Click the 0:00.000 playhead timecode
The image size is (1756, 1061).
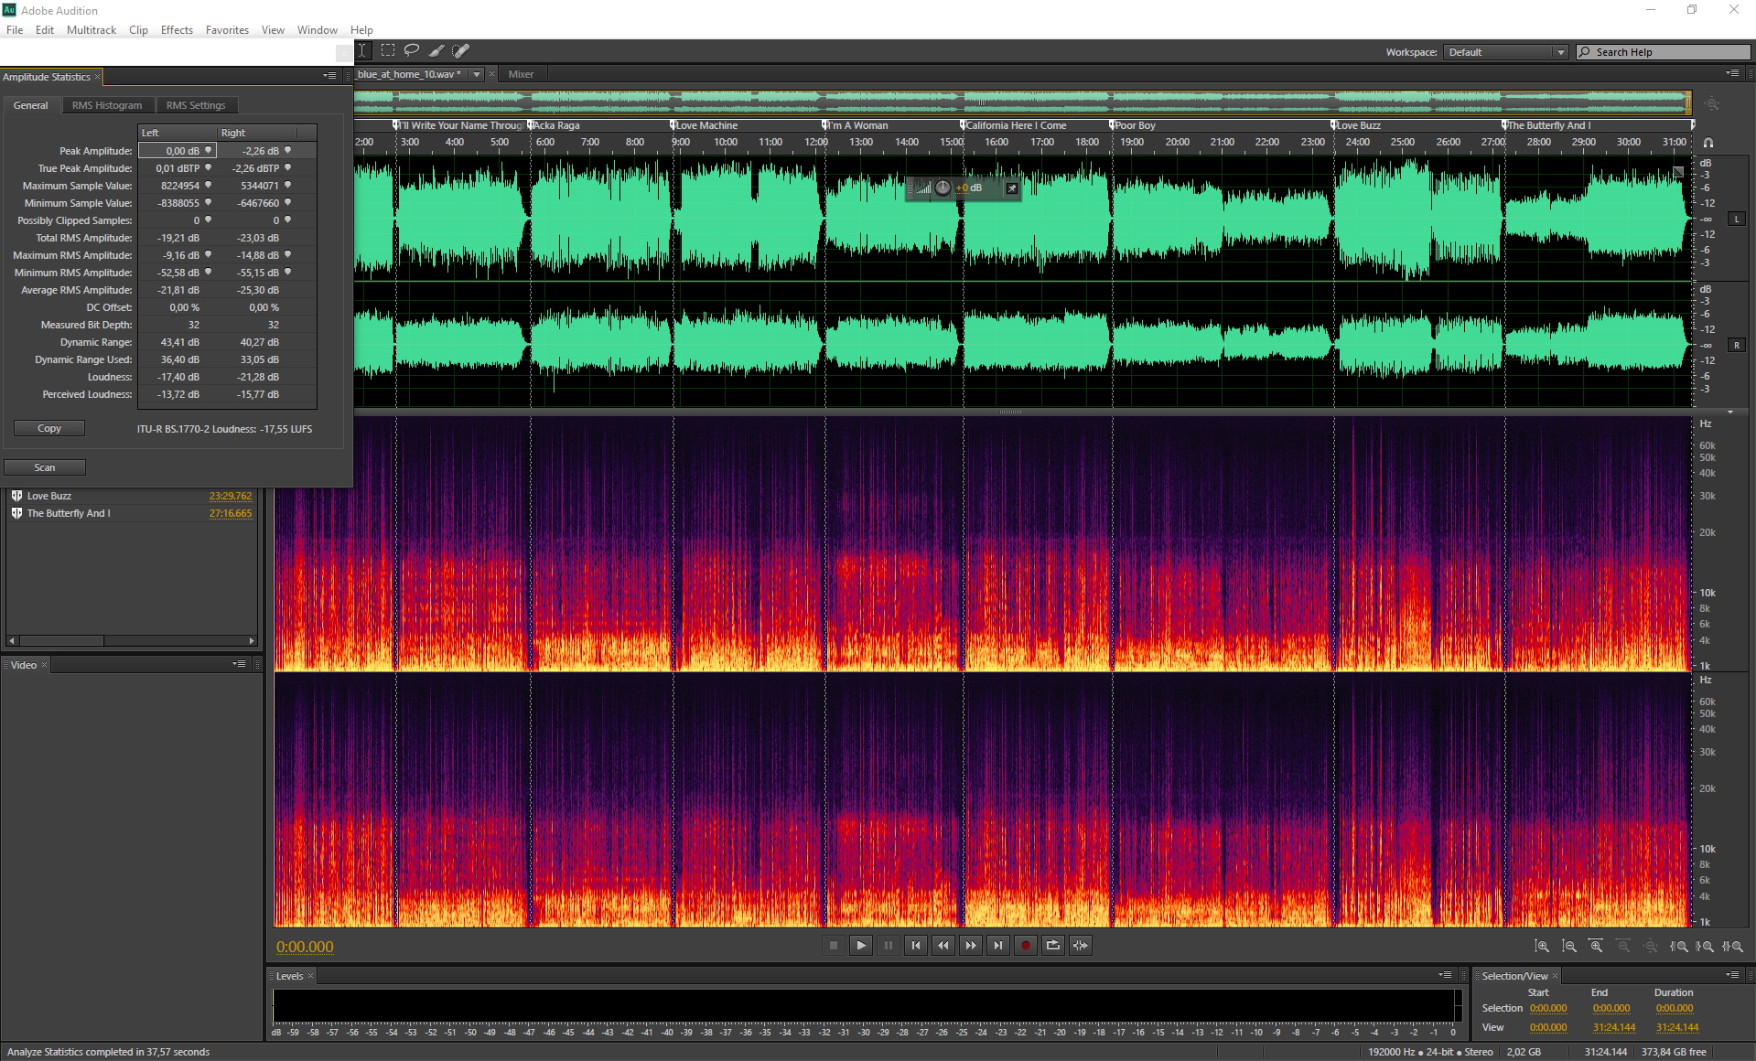pyautogui.click(x=305, y=947)
